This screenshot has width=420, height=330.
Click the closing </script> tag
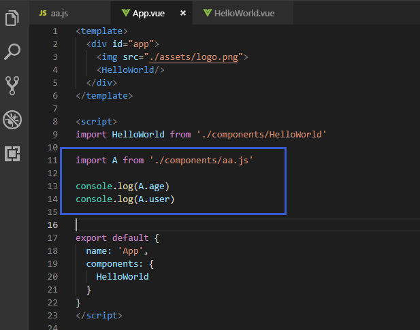click(99, 316)
